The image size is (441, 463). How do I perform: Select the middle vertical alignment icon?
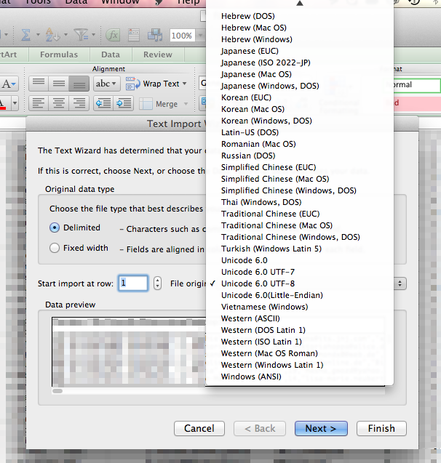pos(58,84)
